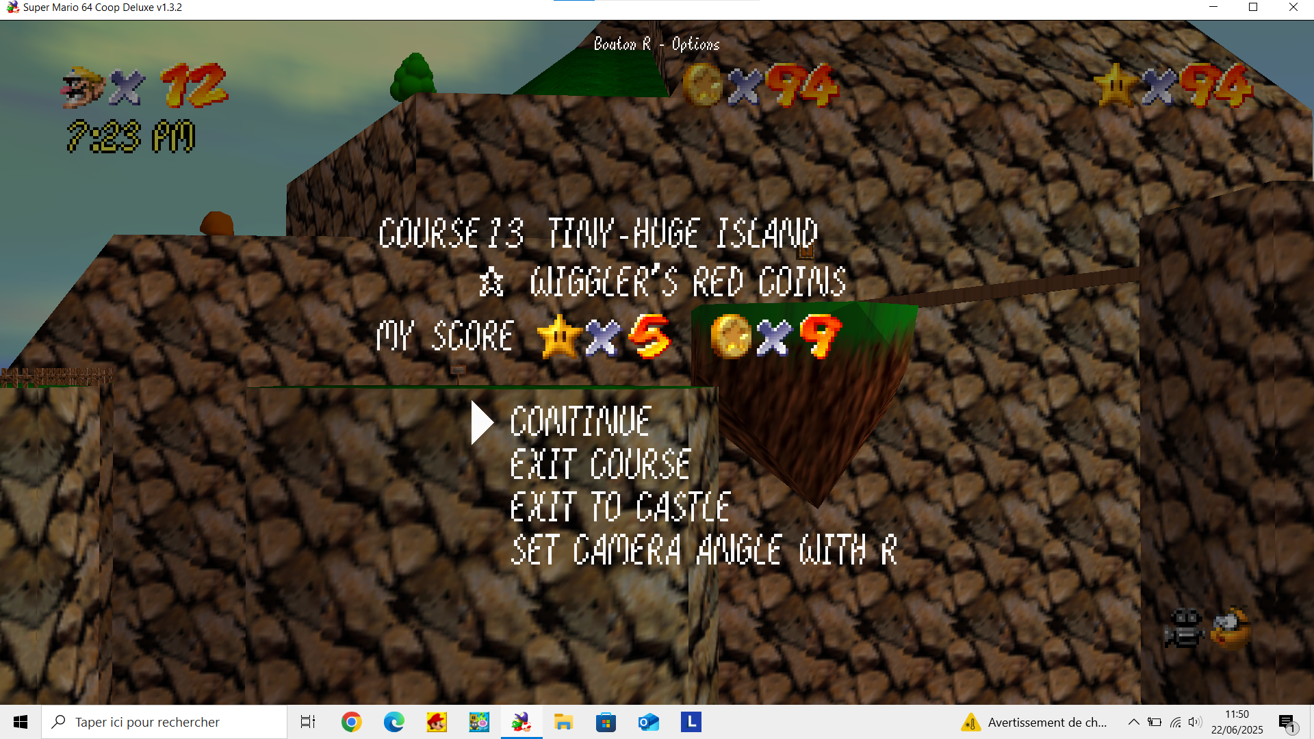The image size is (1314, 739).
Task: Open the clock showing 11:50 22/06/2025
Action: [x=1237, y=722]
